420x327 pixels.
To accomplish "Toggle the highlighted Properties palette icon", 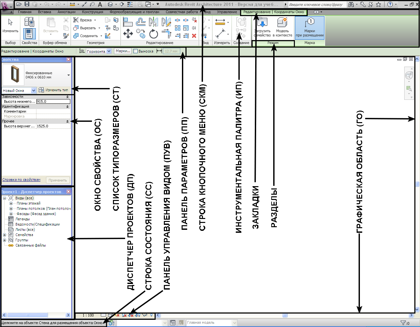I will [29, 34].
